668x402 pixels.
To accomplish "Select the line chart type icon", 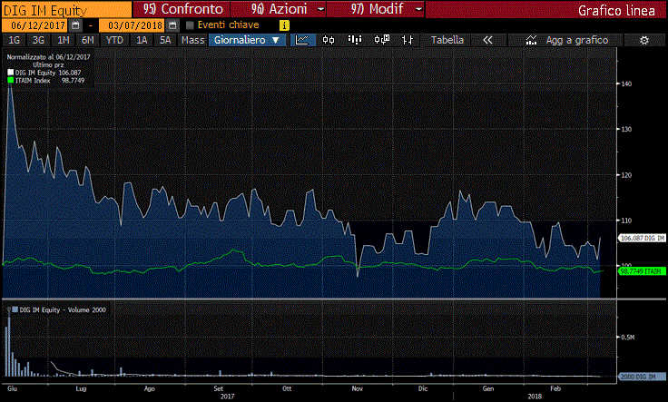I will 303,41.
